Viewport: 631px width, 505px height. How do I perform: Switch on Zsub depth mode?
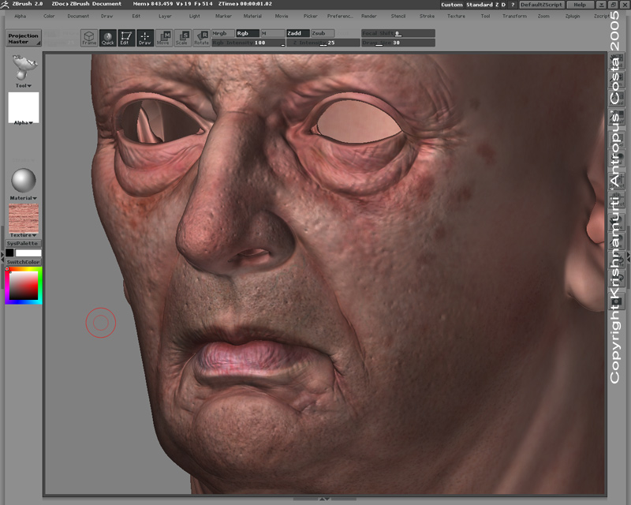point(323,33)
